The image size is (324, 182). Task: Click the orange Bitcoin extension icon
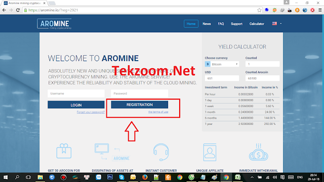click(x=297, y=10)
